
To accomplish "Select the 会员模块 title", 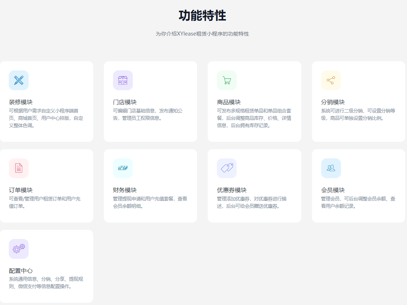I will click(x=333, y=190).
